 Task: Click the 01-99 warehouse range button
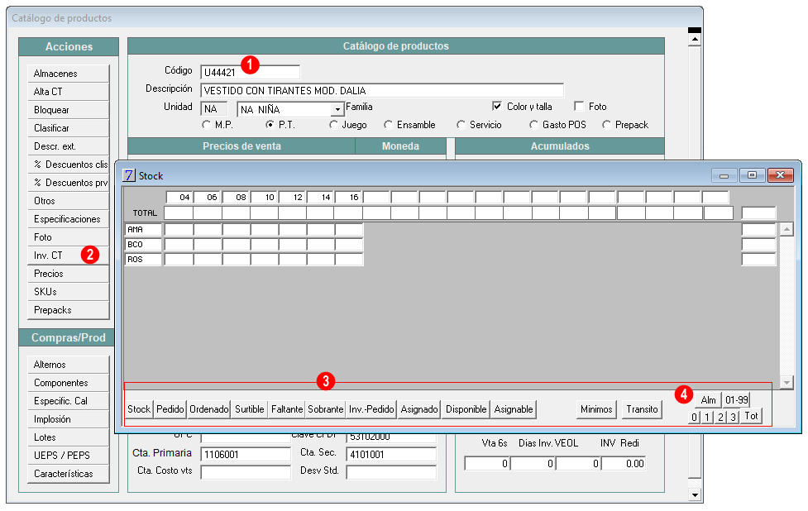(x=736, y=400)
